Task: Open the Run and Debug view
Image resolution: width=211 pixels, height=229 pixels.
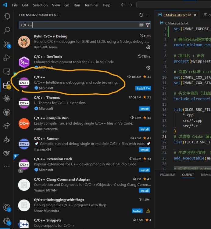Action: coord(7,58)
